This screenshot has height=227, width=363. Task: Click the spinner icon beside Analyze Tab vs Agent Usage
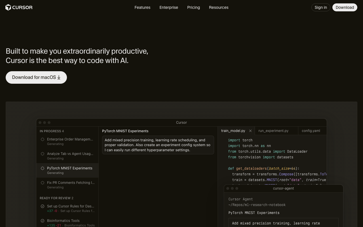pos(43,154)
